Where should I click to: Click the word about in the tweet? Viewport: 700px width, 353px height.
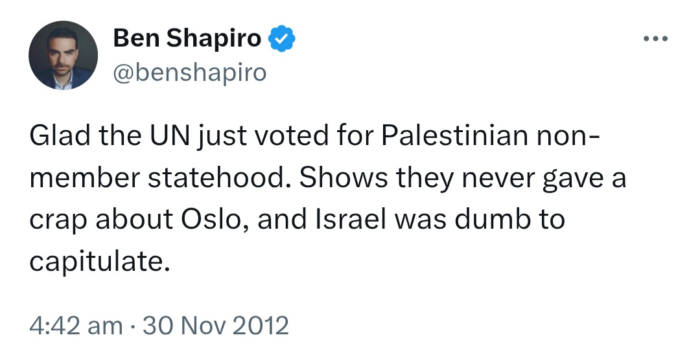click(134, 219)
